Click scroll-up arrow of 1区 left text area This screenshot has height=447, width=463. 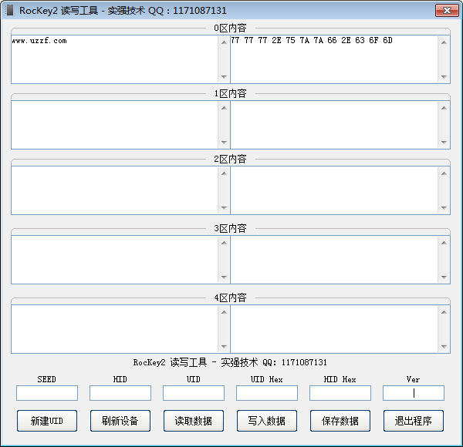(224, 108)
